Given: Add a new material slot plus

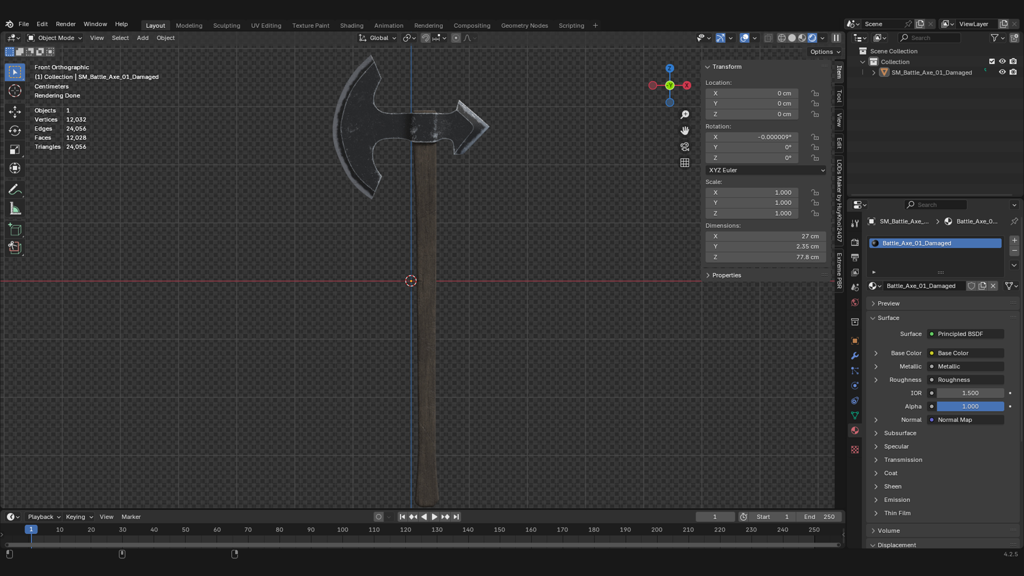Looking at the screenshot, I should pos(1014,240).
